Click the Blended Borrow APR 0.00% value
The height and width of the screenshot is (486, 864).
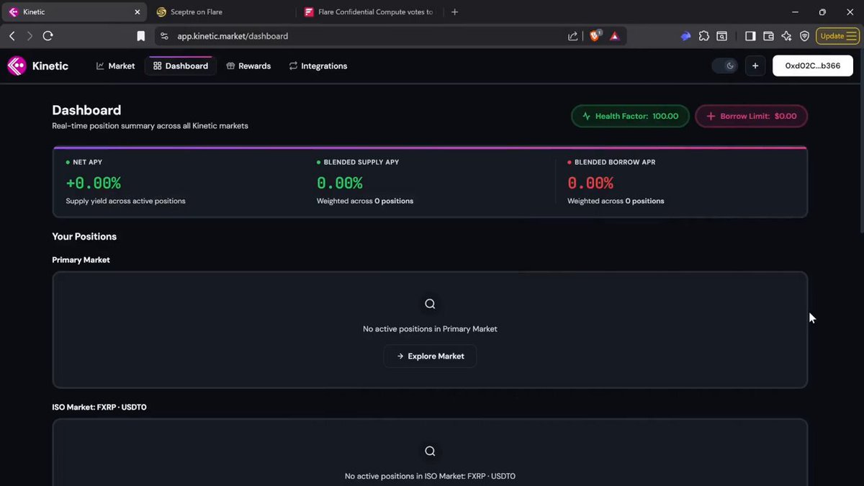pos(590,183)
